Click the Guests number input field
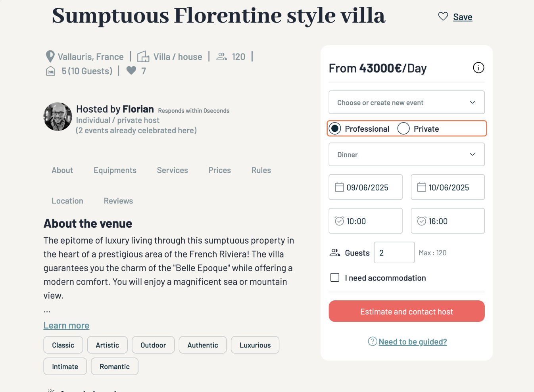This screenshot has height=392, width=534. click(x=394, y=253)
